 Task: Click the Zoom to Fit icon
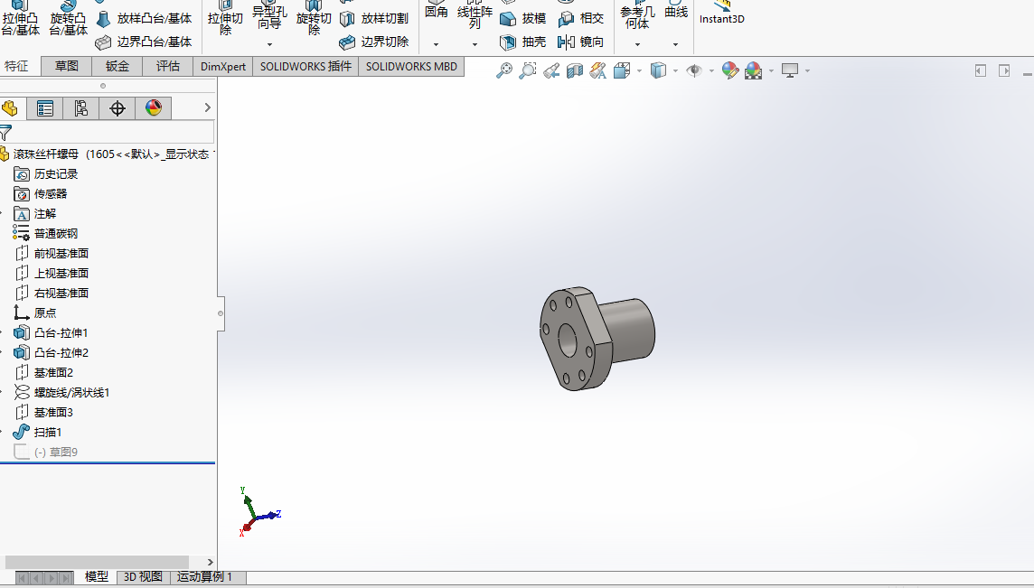click(504, 70)
